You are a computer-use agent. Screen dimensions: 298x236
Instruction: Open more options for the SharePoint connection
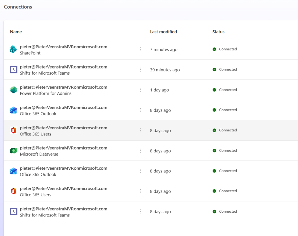tap(140, 49)
